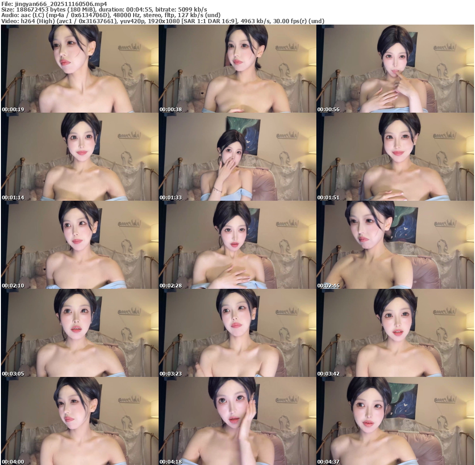Choose the frame marked 00:03:42
Screen dimensions: 475x465
click(395, 333)
